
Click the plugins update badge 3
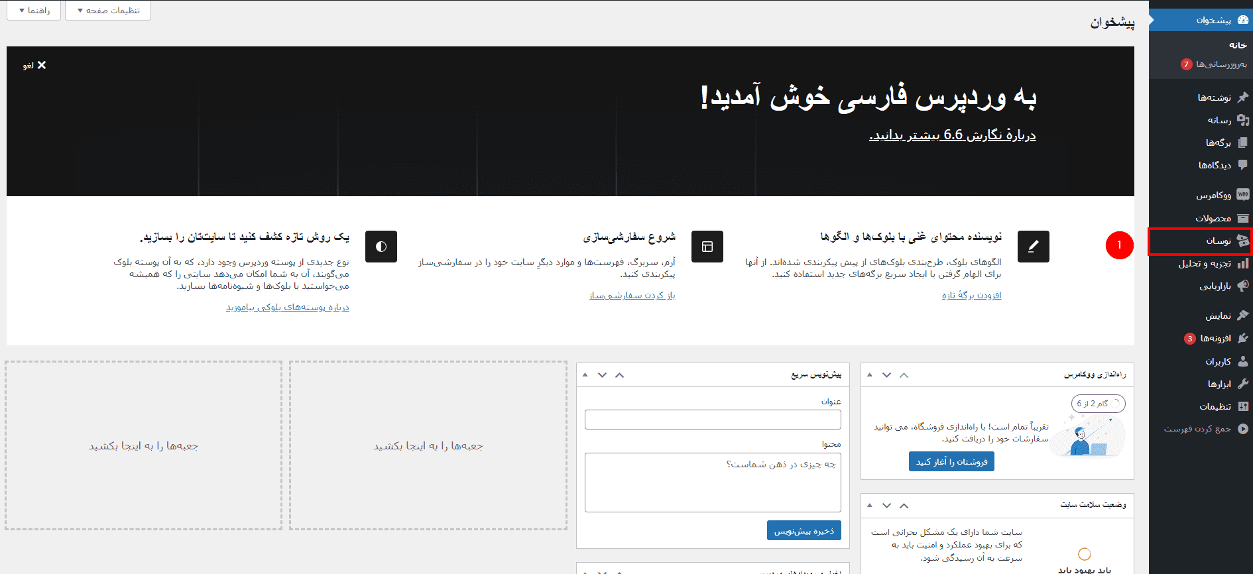(x=1190, y=339)
